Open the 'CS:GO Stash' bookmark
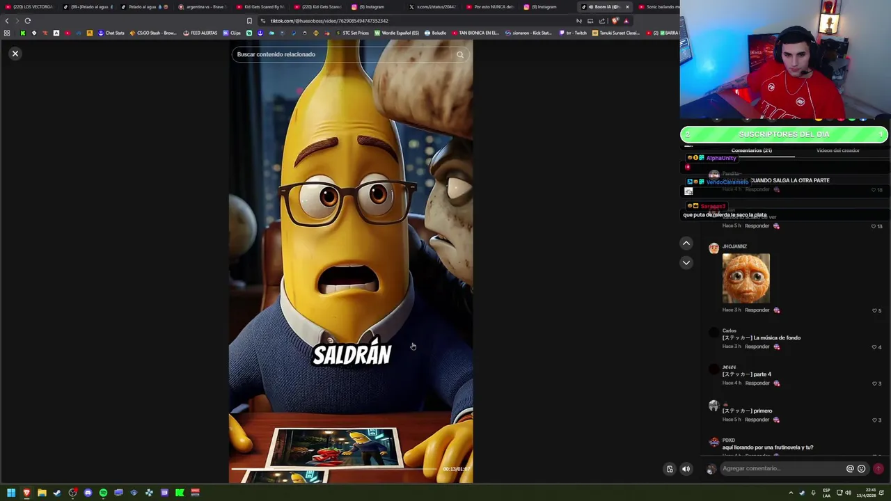891x501 pixels. [x=153, y=33]
